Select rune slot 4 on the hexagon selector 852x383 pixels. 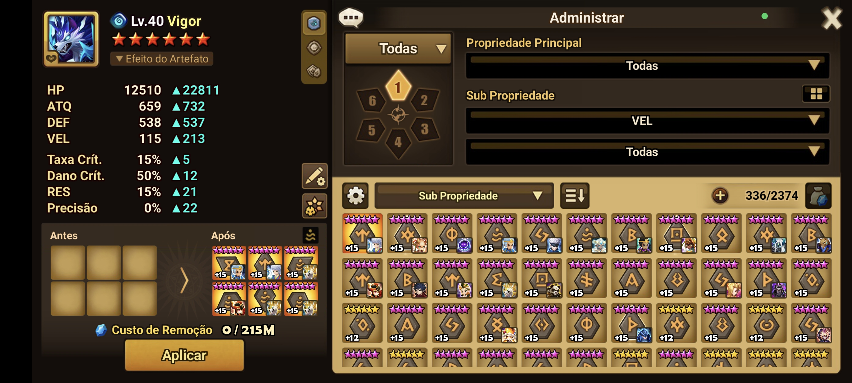pyautogui.click(x=398, y=143)
